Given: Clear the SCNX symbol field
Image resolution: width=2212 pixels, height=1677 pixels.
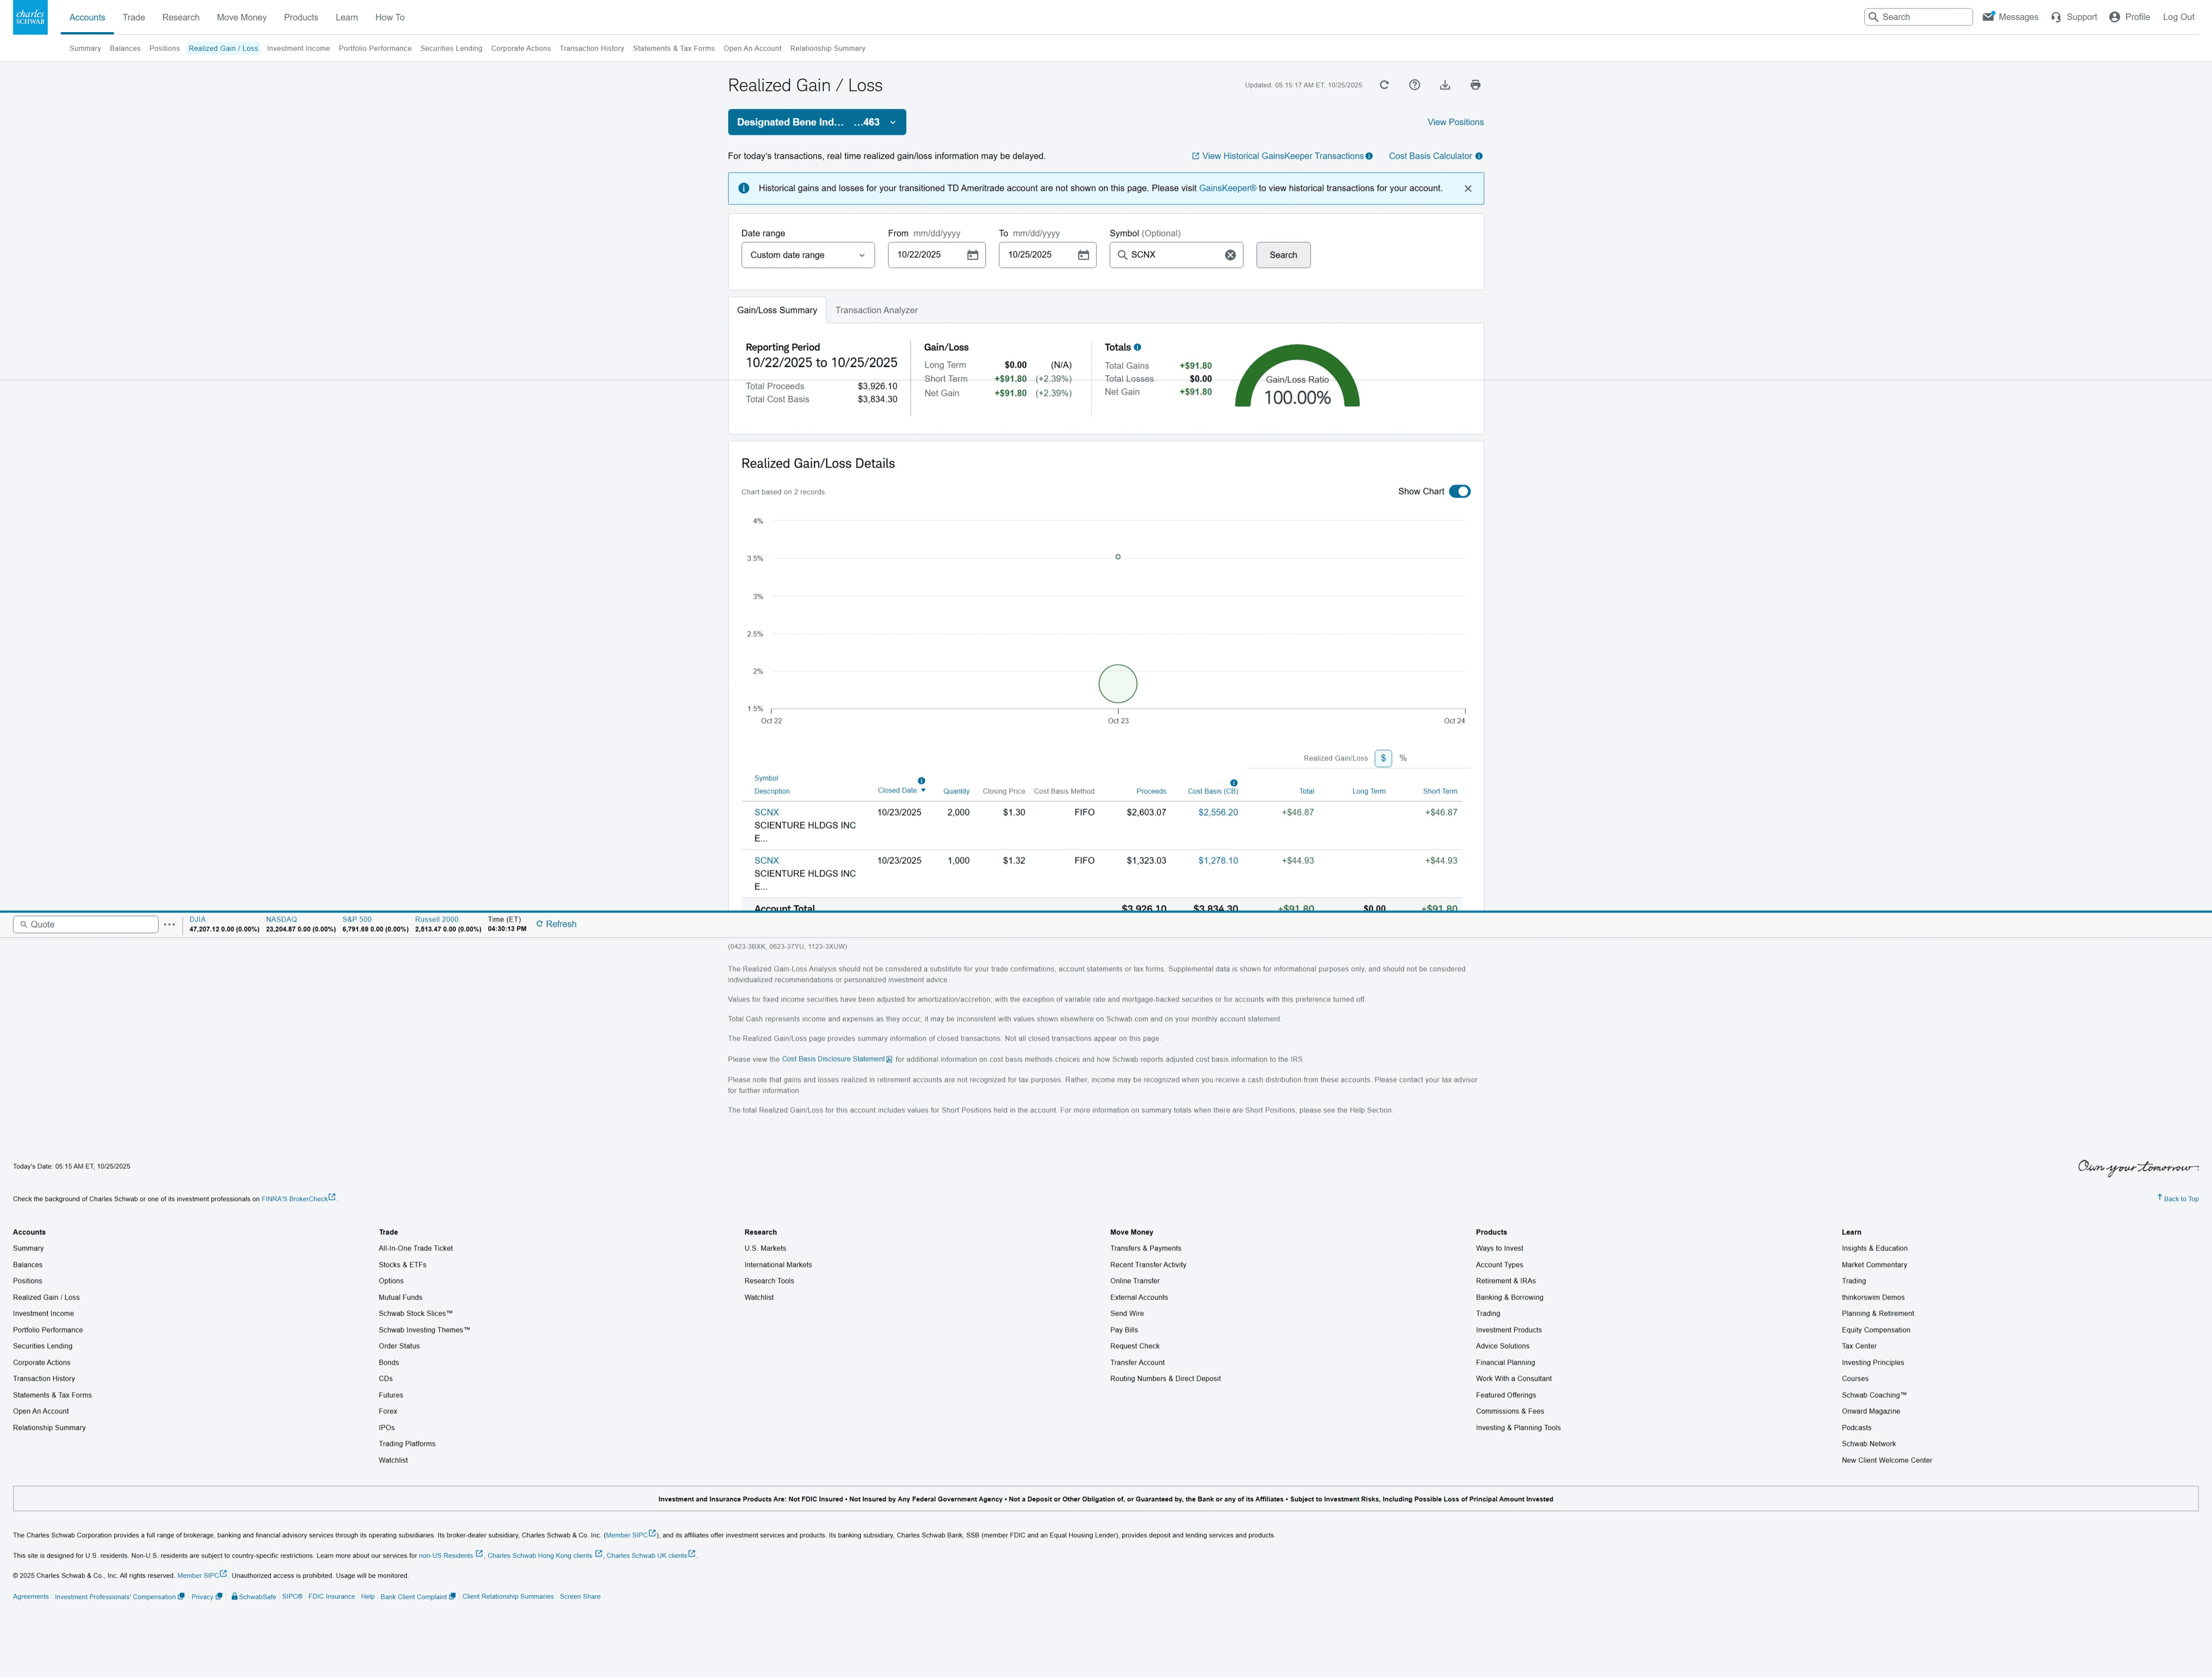Looking at the screenshot, I should point(1230,255).
